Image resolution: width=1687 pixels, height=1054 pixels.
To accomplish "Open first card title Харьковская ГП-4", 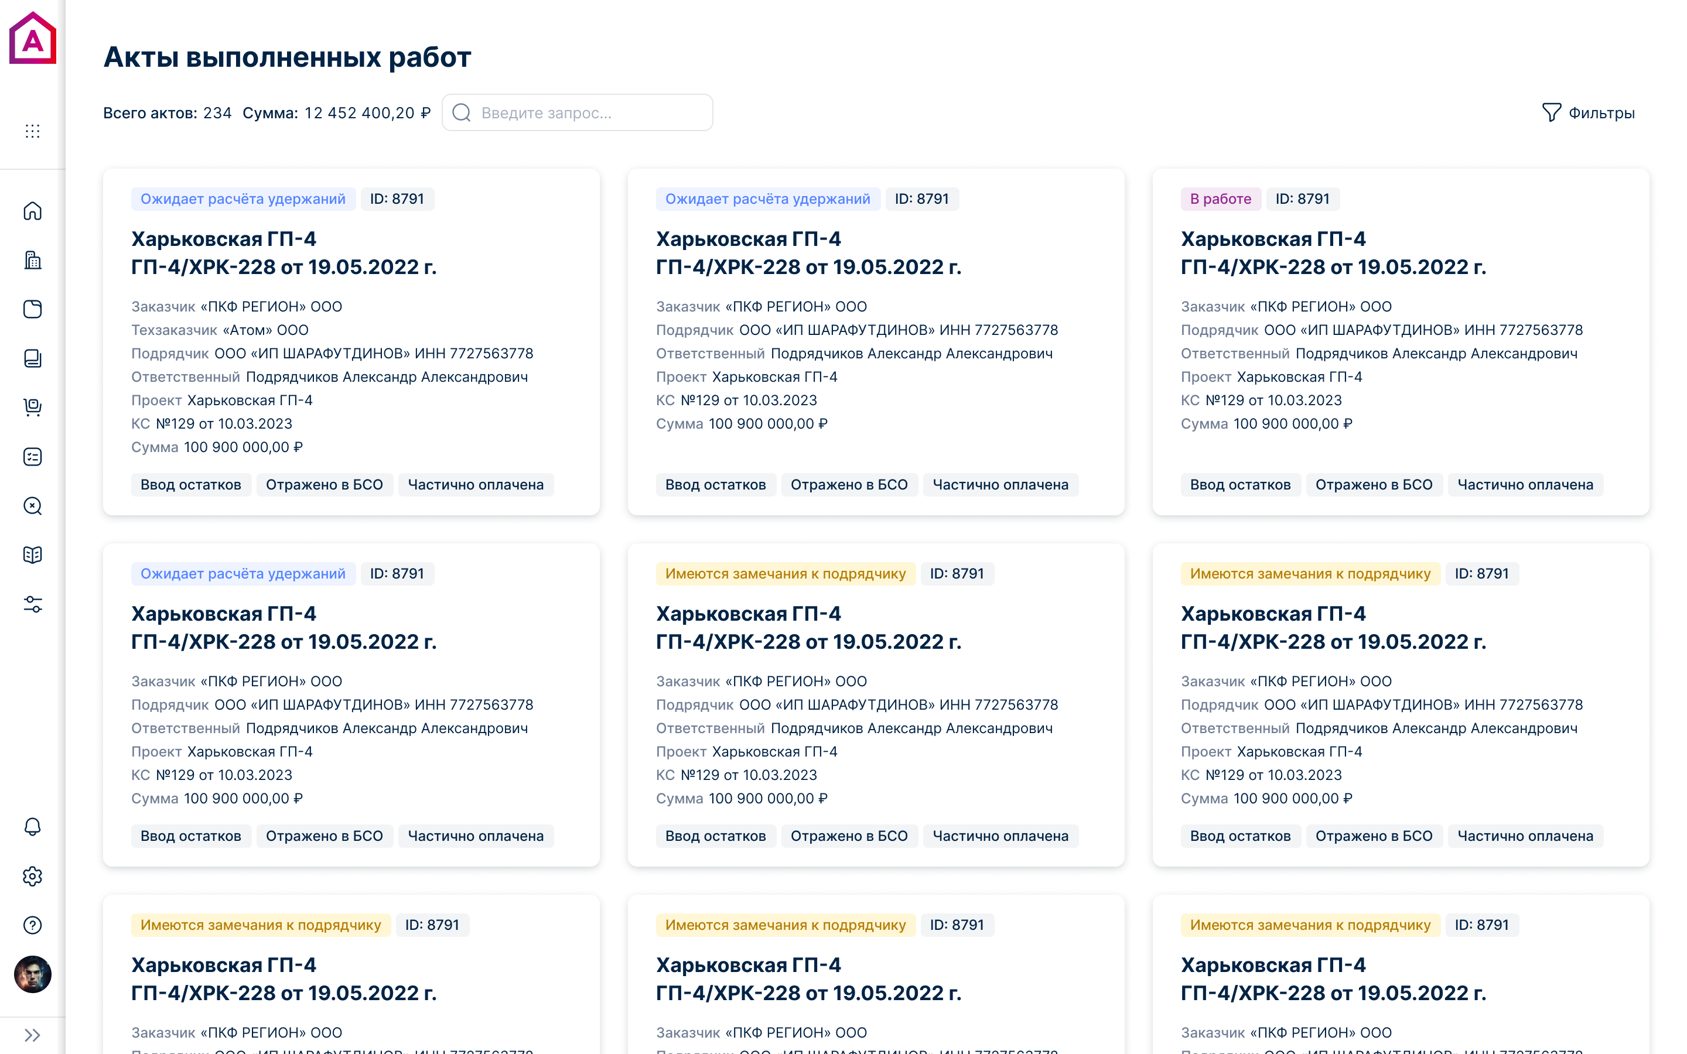I will point(224,239).
